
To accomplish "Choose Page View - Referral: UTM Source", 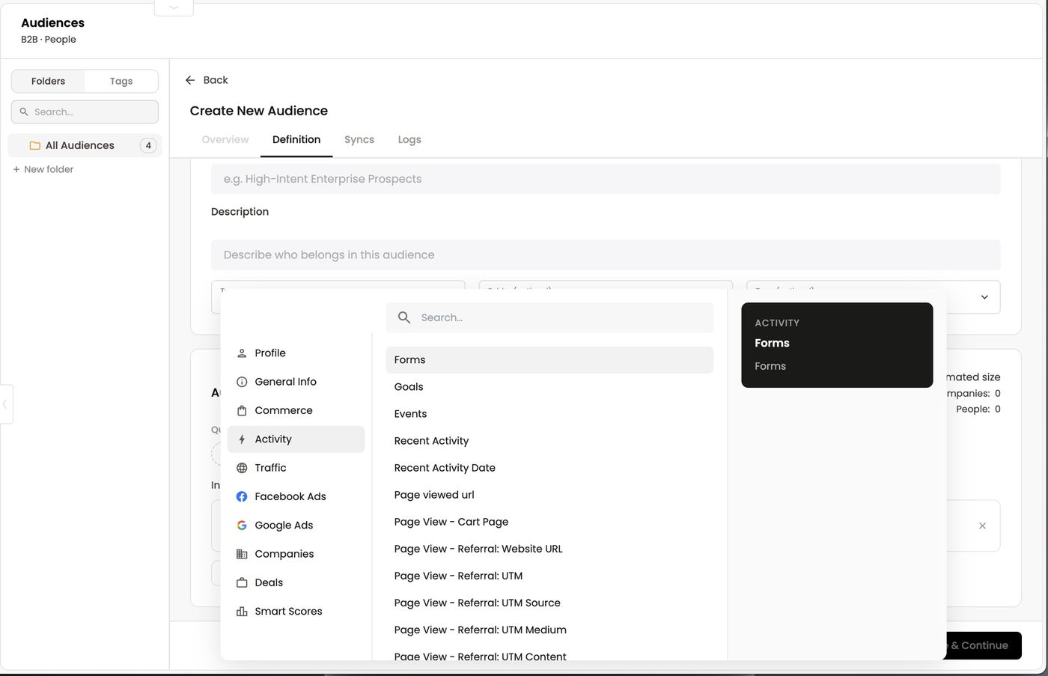I will (x=549, y=603).
